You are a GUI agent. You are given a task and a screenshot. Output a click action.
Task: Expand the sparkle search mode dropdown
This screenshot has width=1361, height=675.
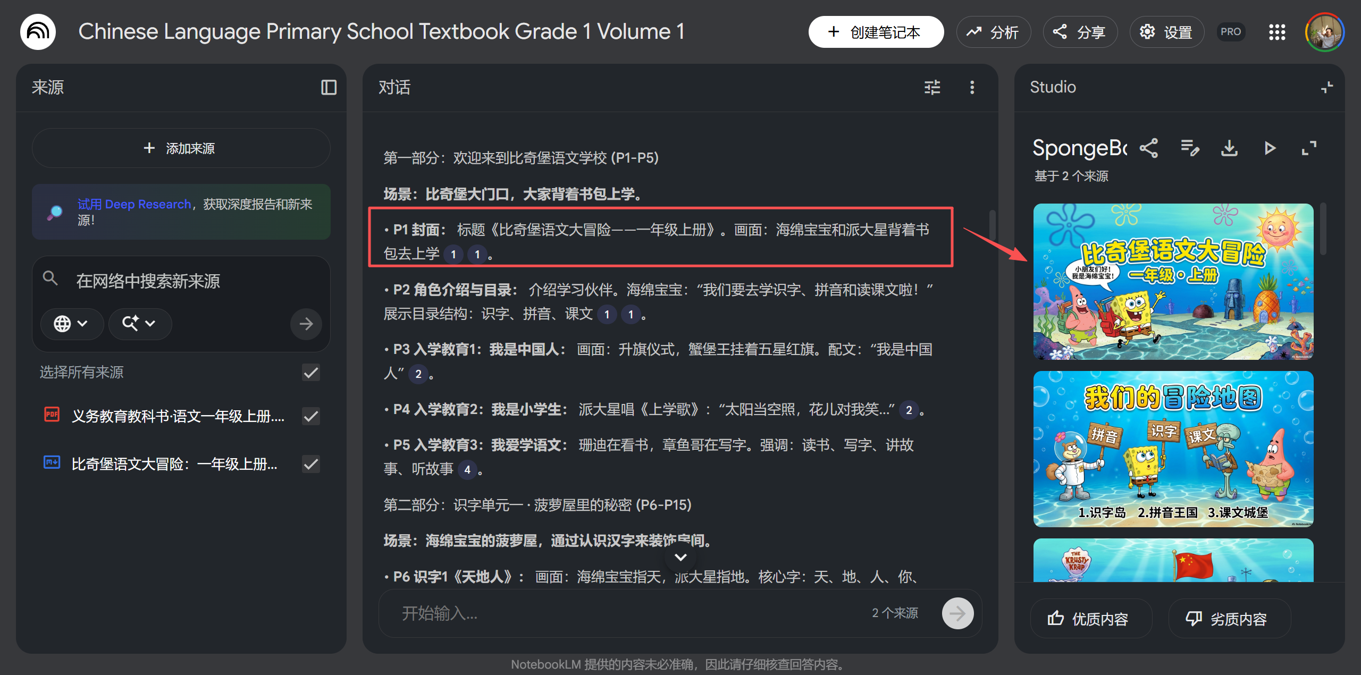click(139, 324)
